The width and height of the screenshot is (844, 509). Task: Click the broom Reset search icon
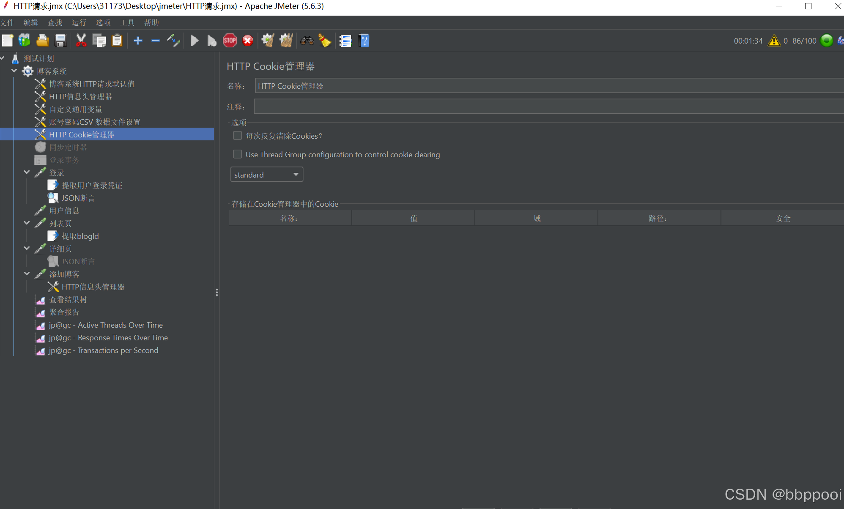tap(325, 41)
